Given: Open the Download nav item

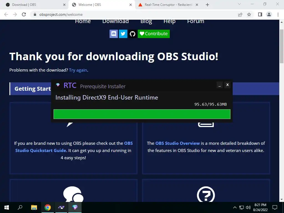Looking at the screenshot, I should tap(116, 21).
